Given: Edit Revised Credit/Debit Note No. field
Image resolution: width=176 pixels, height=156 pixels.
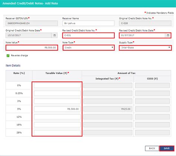Looking at the screenshot, I should point(88,35).
